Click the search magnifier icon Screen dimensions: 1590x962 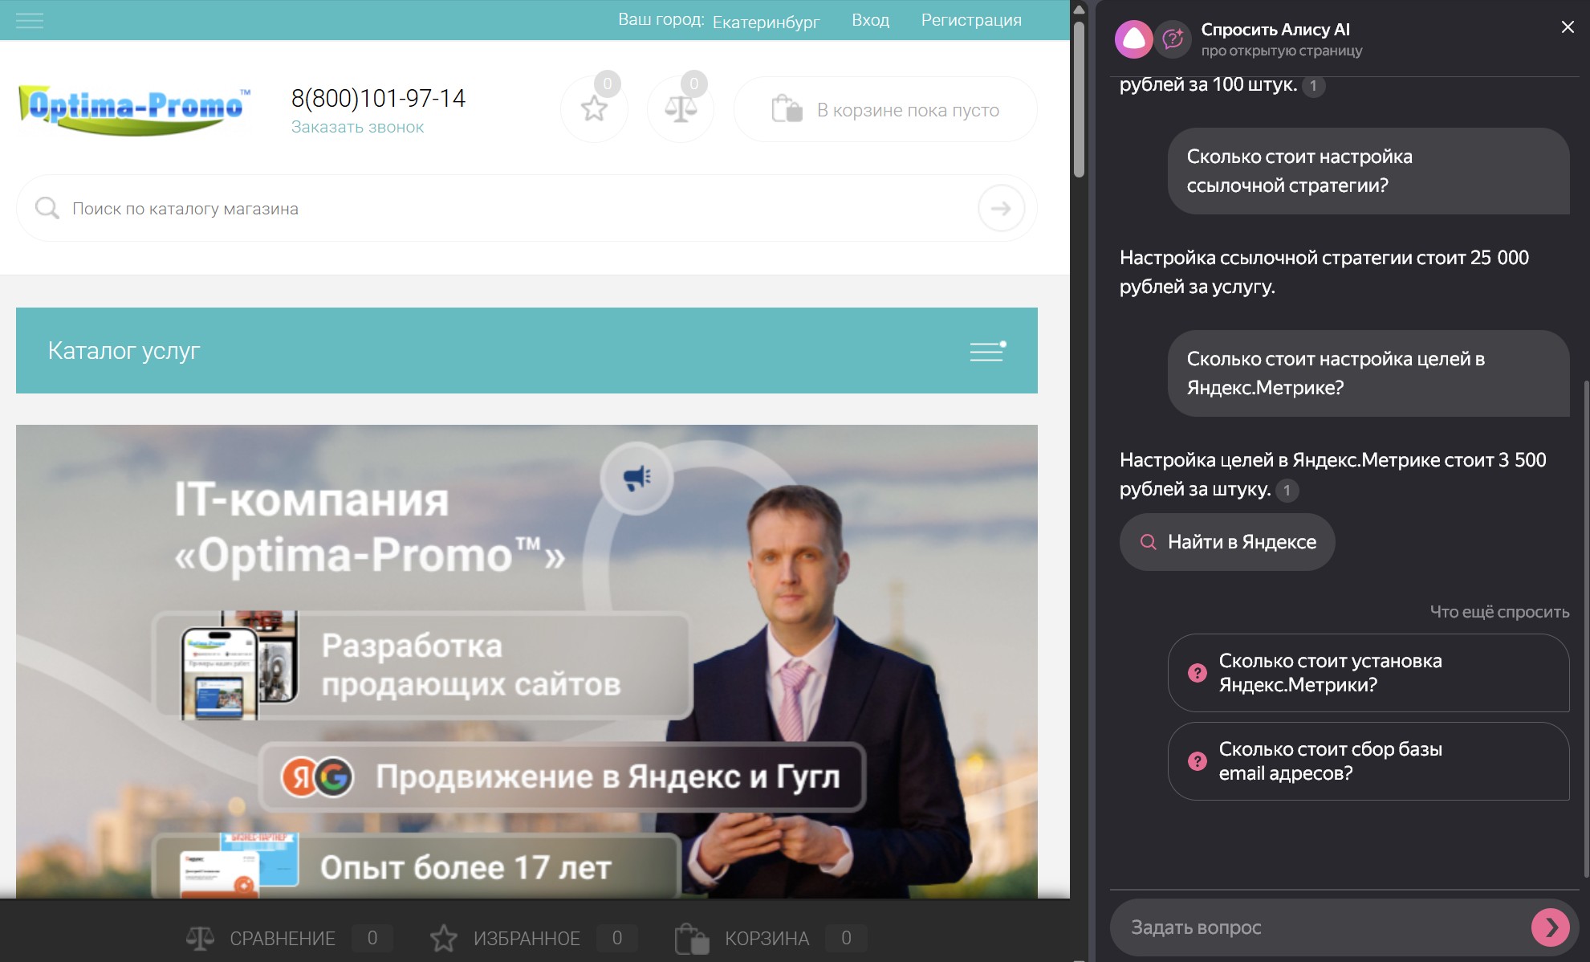click(47, 207)
